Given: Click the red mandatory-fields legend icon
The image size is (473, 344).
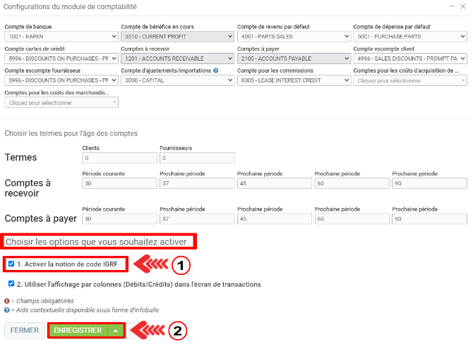Looking at the screenshot, I should click(x=7, y=301).
